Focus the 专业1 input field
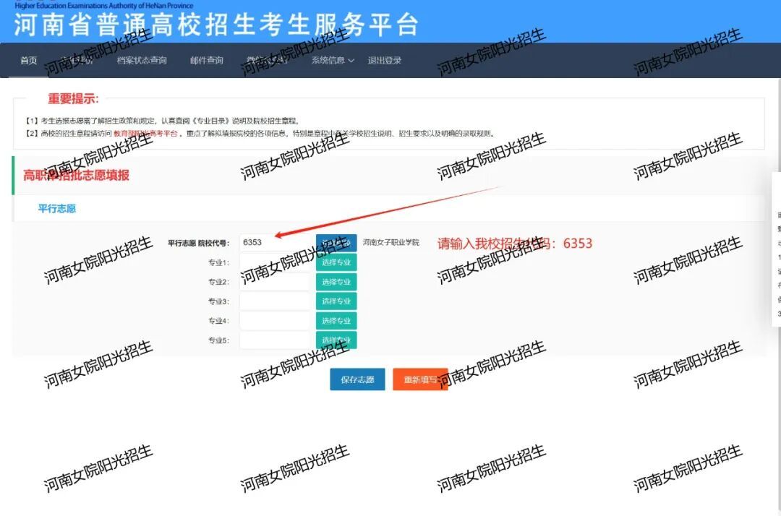This screenshot has height=516, width=781. pyautogui.click(x=275, y=262)
